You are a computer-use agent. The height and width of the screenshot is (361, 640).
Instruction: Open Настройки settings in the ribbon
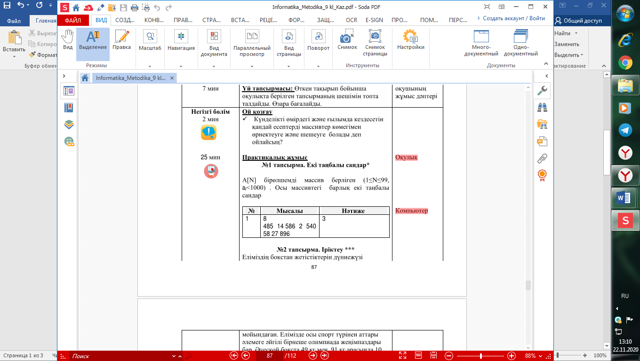(410, 40)
